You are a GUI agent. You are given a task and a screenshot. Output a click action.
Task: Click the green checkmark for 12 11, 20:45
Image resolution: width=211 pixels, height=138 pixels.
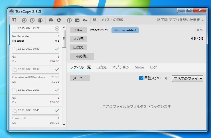[57, 110]
